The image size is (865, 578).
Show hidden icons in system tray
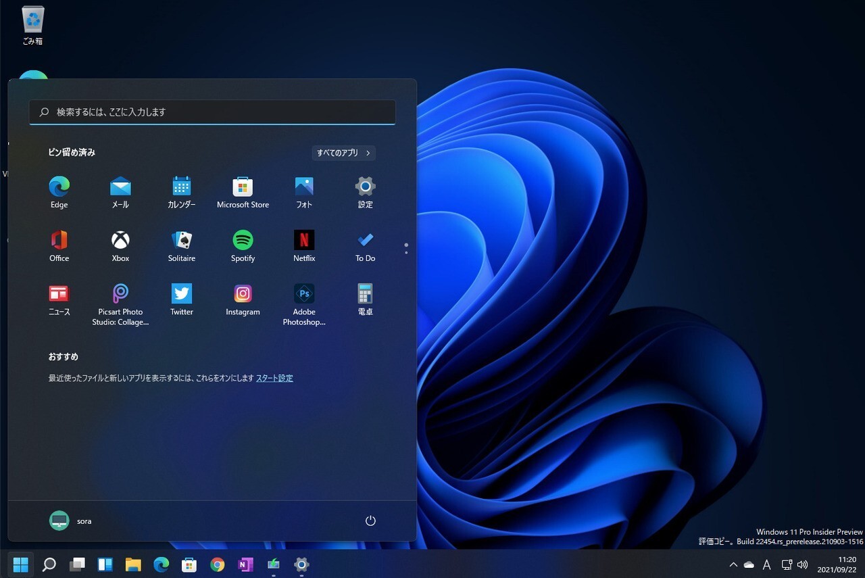(x=733, y=564)
